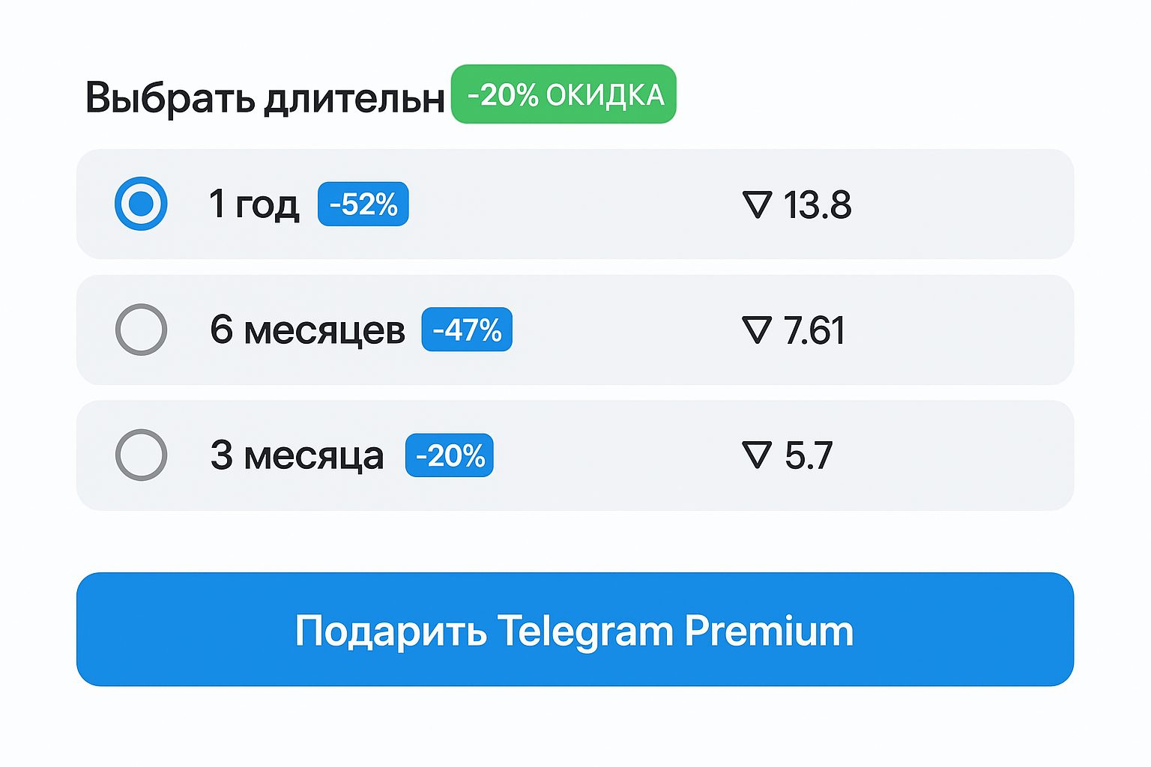Click the Подарить Telegram Premium button
This screenshot has width=1151, height=767.
coord(575,629)
